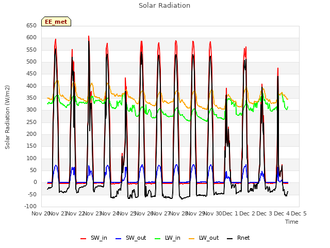Click the 600 y-axis tick label
The image size is (330, 248).
[x=31, y=38]
